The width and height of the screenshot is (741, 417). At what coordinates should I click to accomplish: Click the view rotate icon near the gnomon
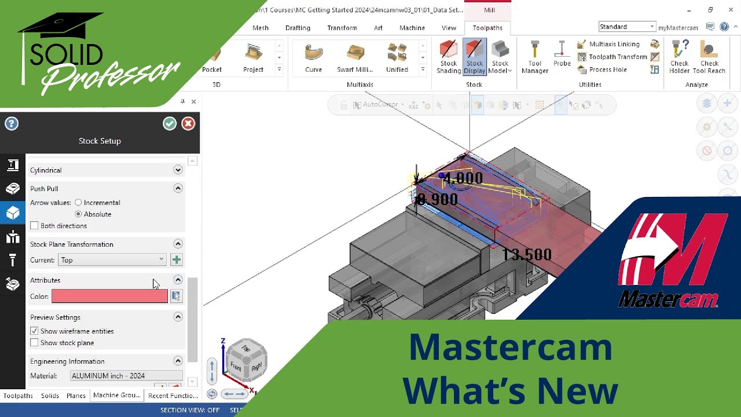point(212,394)
